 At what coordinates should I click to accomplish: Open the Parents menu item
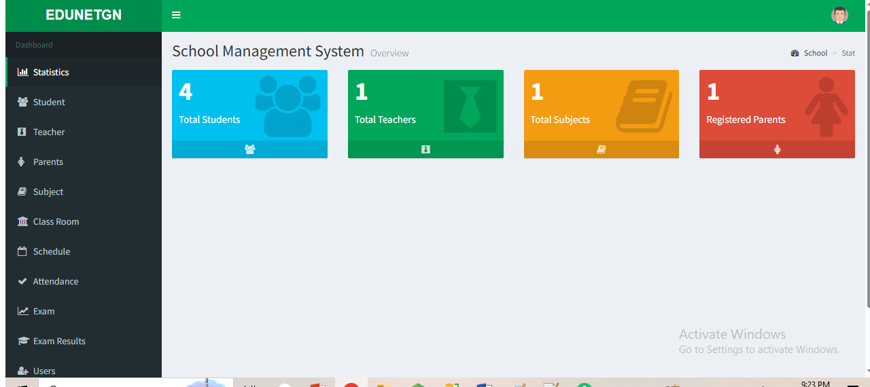click(48, 162)
